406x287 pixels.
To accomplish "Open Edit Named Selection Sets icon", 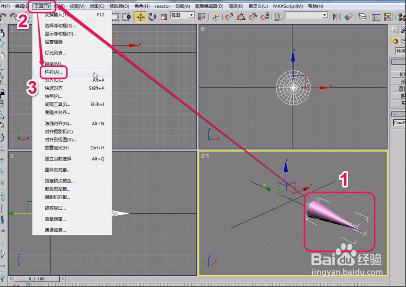I will tap(279, 17).
